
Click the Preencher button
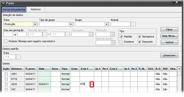click(x=169, y=55)
